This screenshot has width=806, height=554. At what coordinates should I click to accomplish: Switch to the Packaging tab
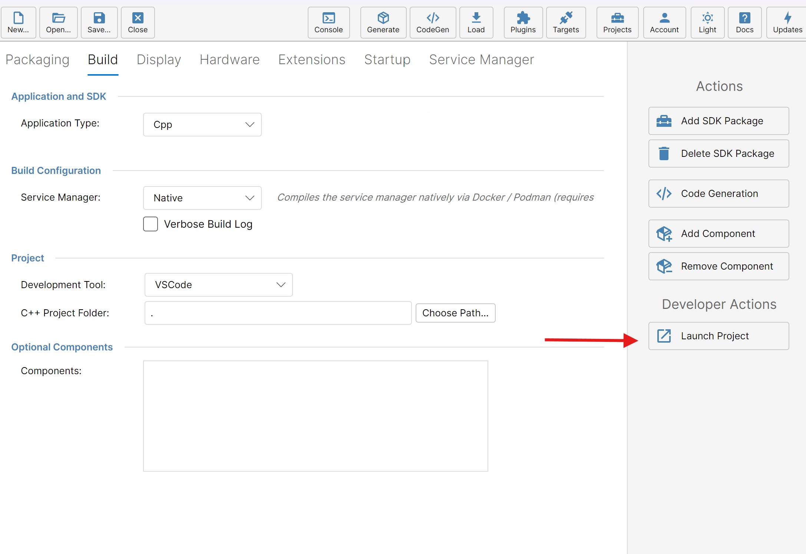37,60
